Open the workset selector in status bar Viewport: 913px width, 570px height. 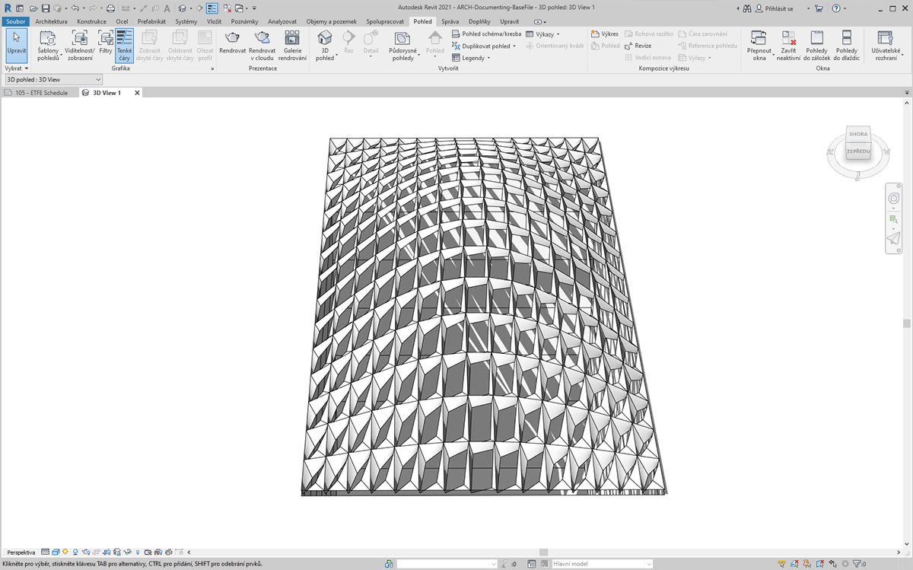click(x=447, y=564)
